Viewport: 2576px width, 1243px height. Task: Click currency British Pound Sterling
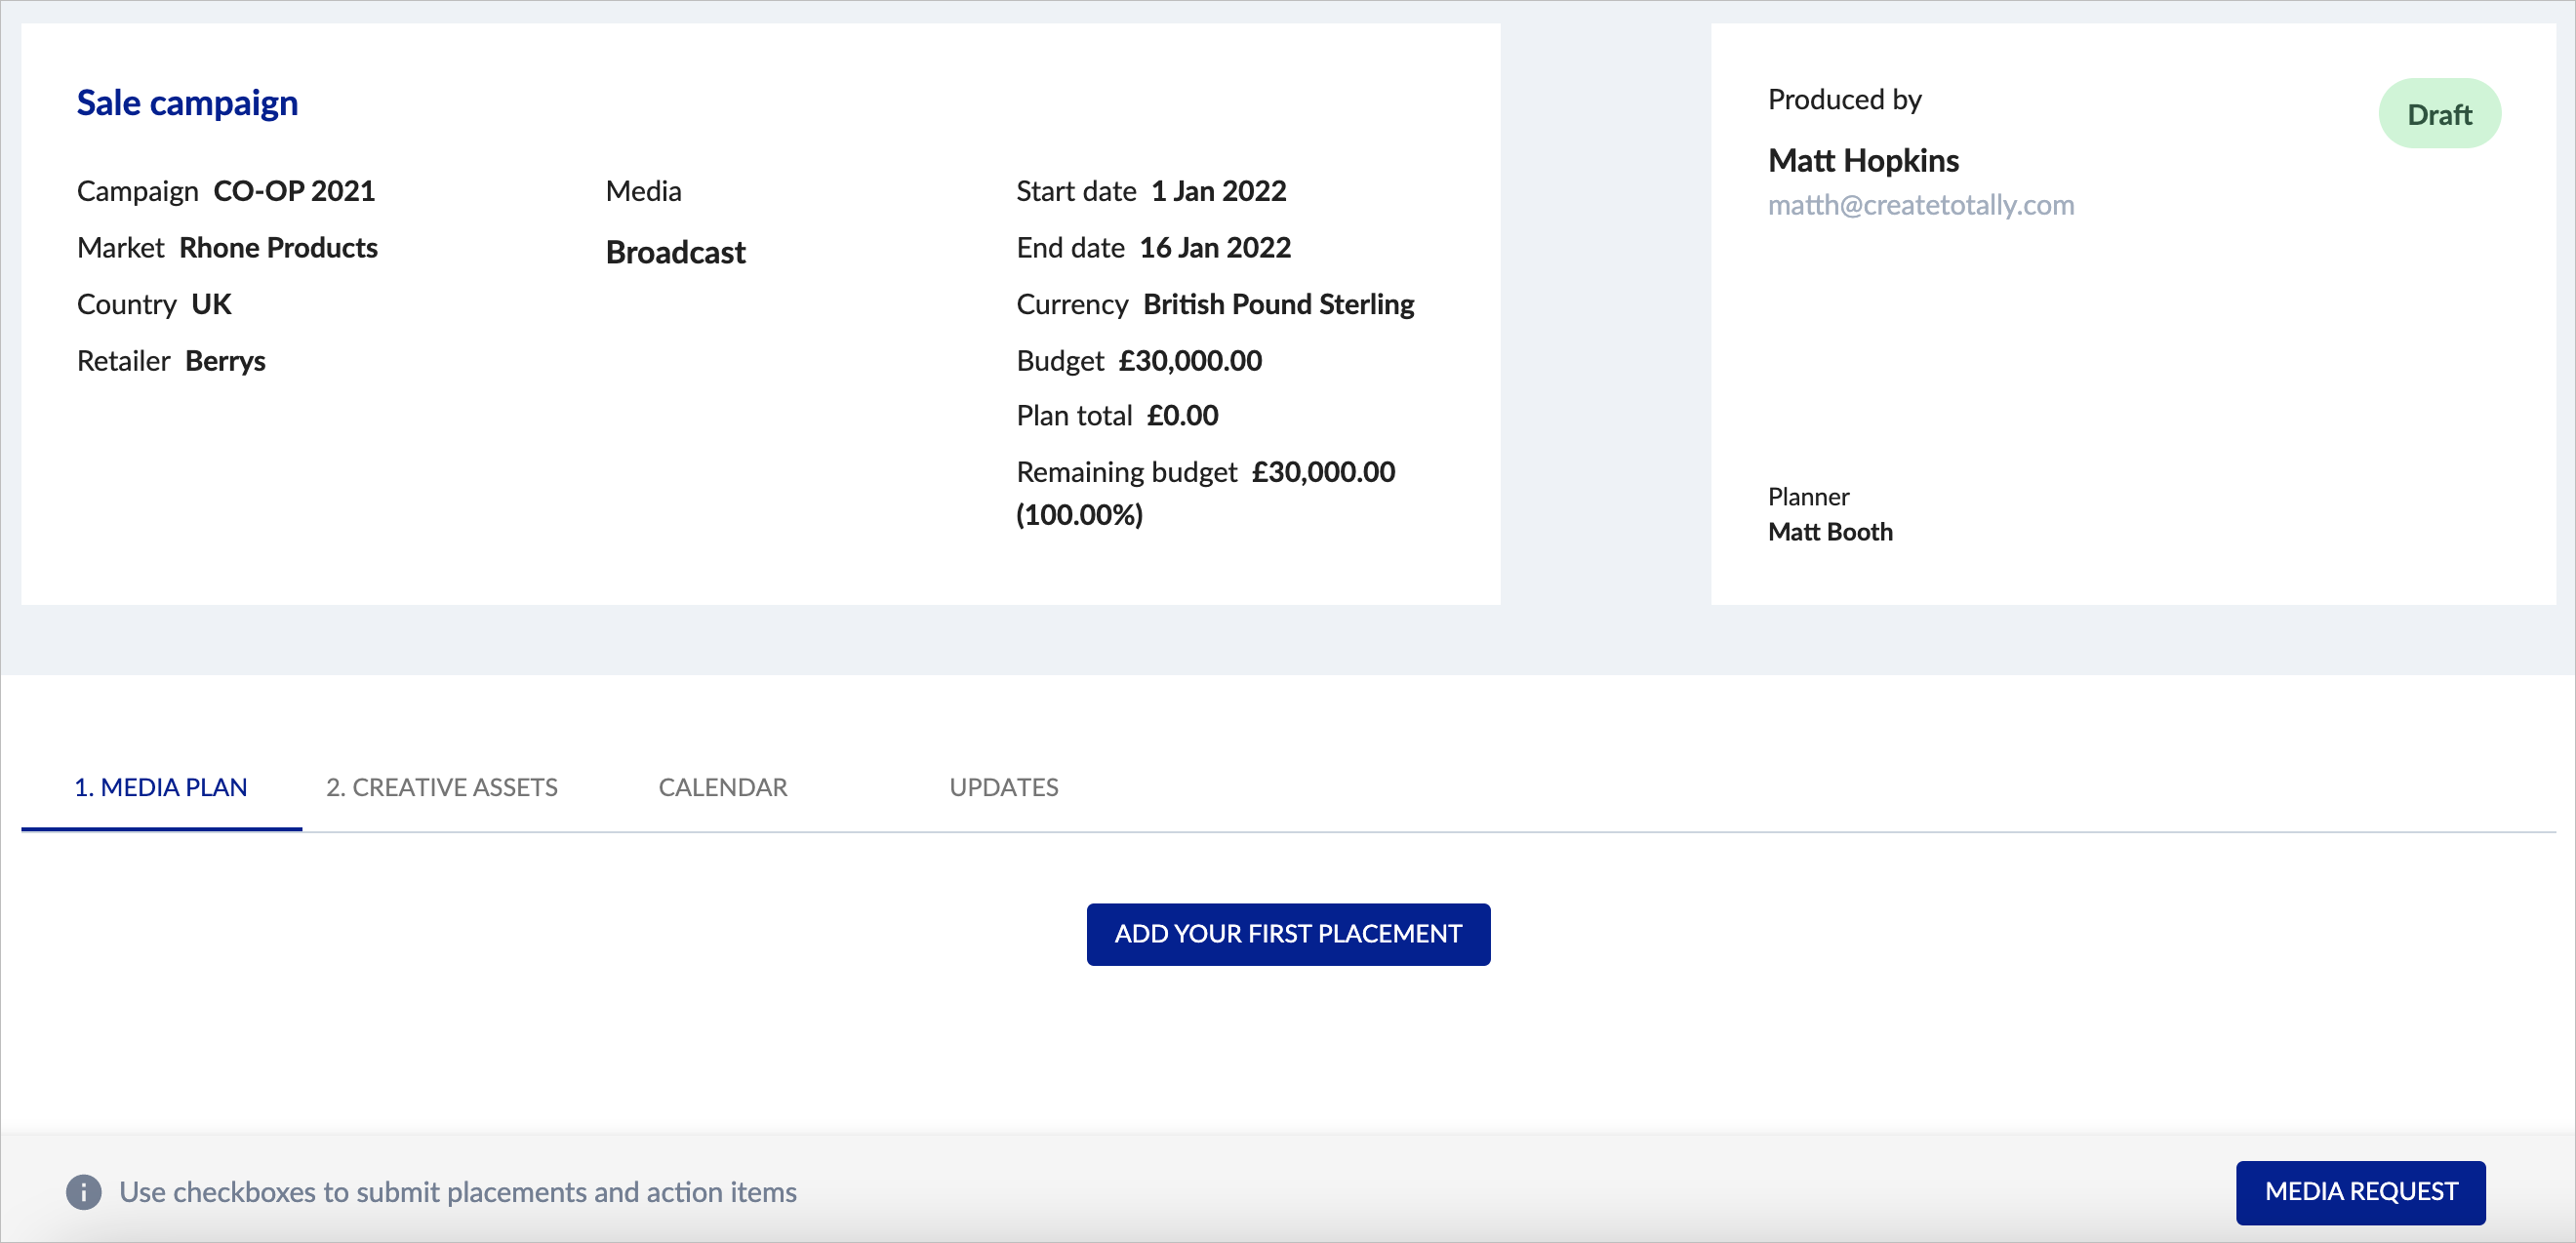click(x=1279, y=304)
